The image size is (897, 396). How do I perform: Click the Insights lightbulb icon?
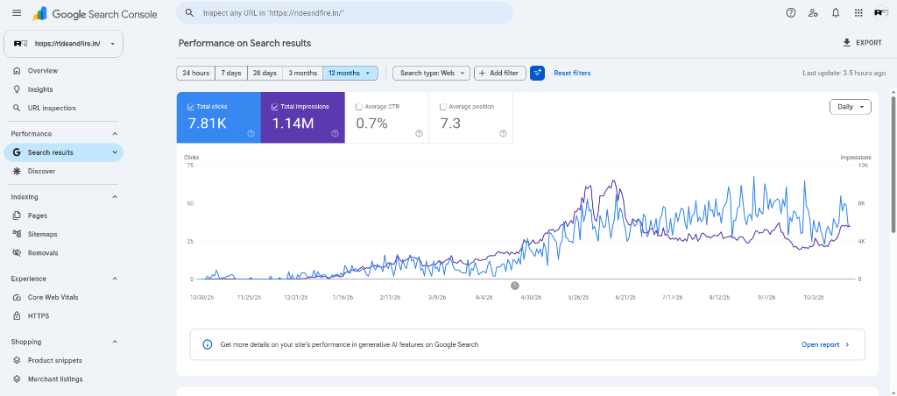(x=17, y=89)
